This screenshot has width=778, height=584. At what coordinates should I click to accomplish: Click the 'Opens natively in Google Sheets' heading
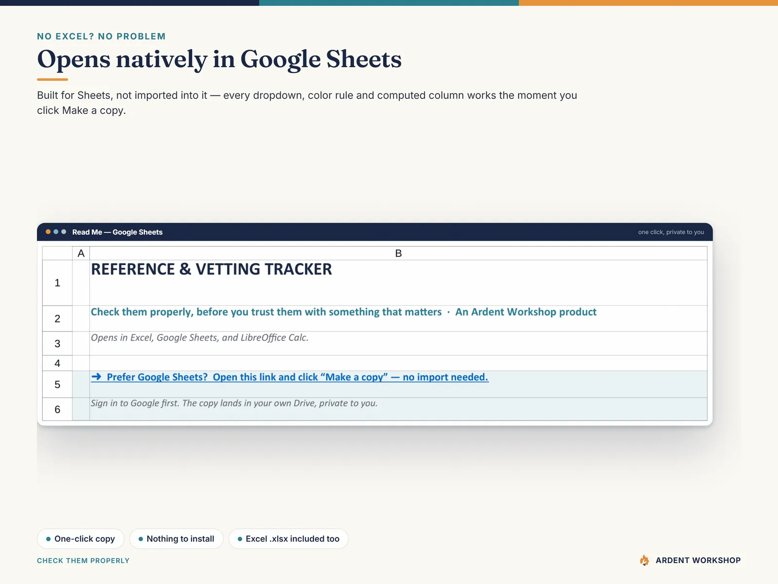(219, 59)
